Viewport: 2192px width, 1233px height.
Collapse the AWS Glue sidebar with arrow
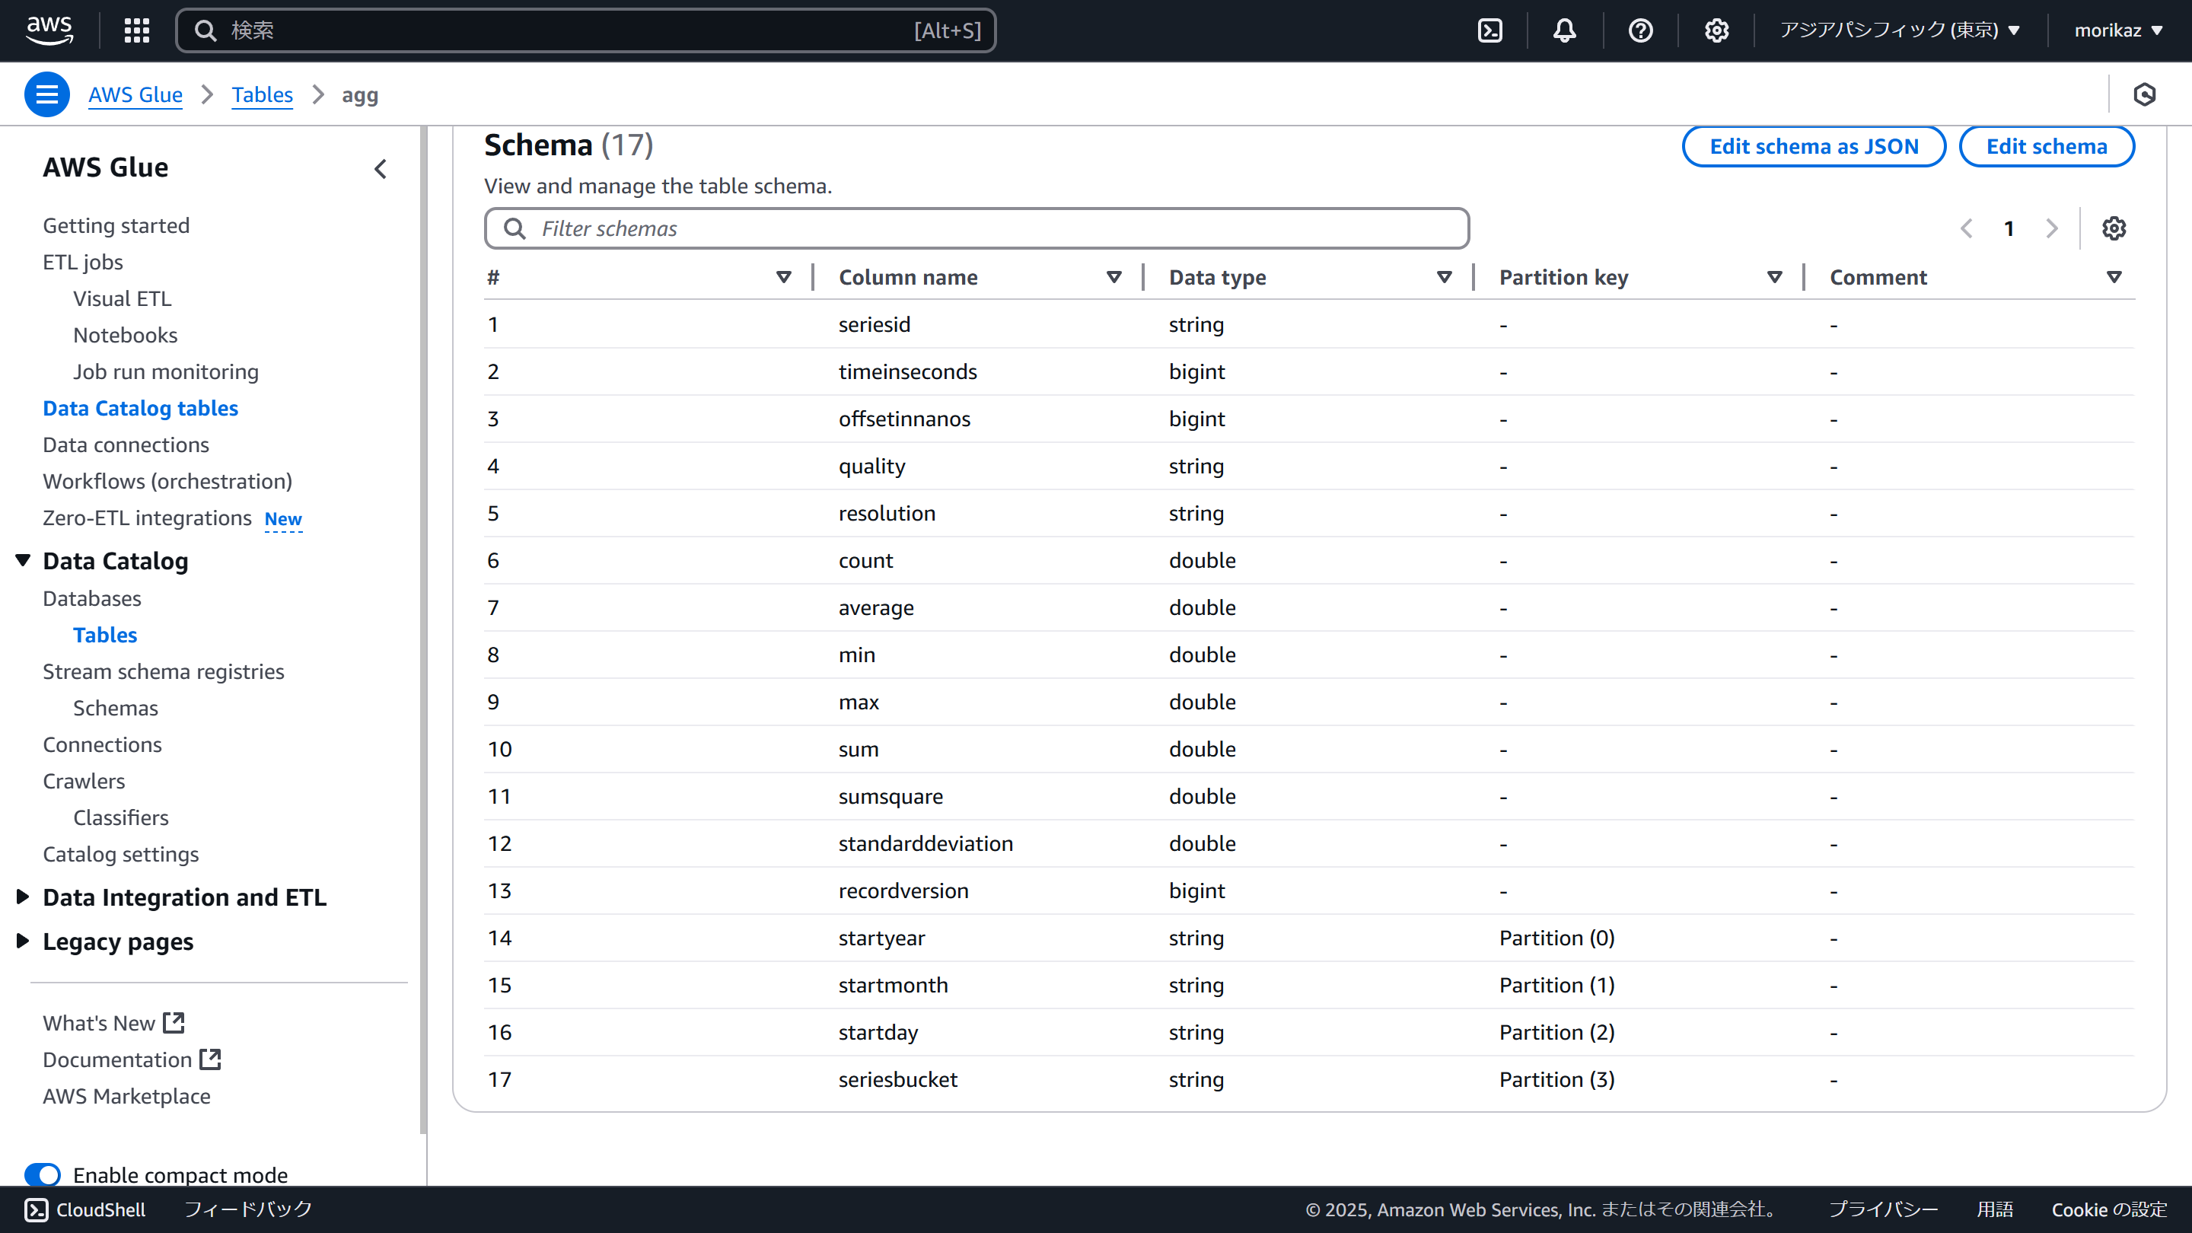381,168
